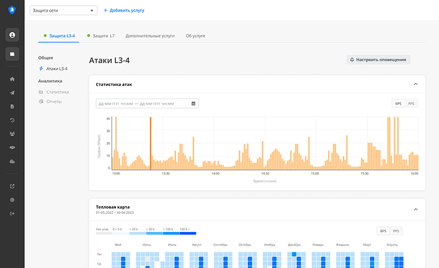Click the home icon in sidebar
Viewport: 439px width, 268px height.
click(x=12, y=79)
